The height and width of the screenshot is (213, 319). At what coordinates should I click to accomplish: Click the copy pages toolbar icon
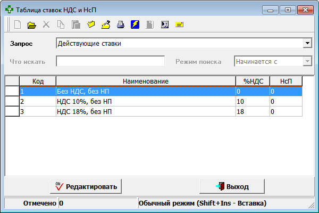pyautogui.click(x=61, y=24)
